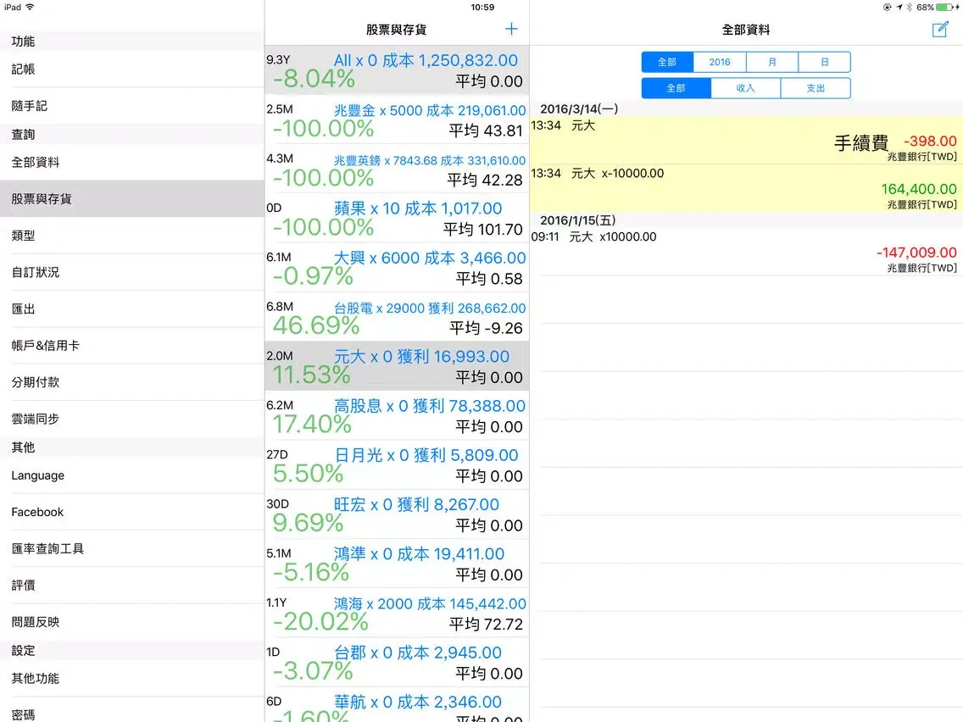Open 評價 in the sidebar
963x722 pixels.
click(x=132, y=586)
